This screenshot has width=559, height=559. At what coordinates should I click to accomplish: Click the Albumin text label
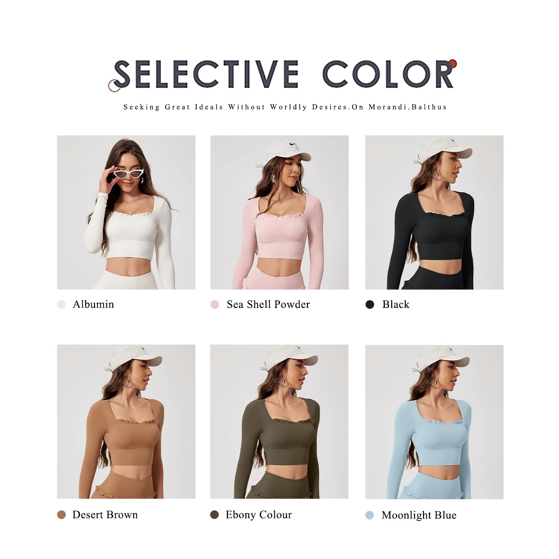(x=93, y=304)
